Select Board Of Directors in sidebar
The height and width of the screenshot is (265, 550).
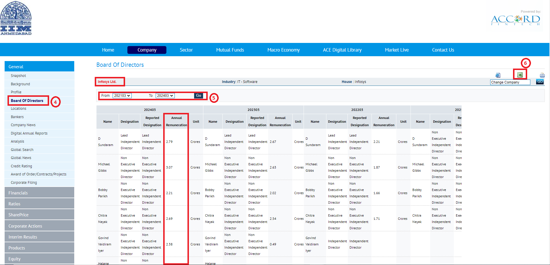(x=27, y=101)
